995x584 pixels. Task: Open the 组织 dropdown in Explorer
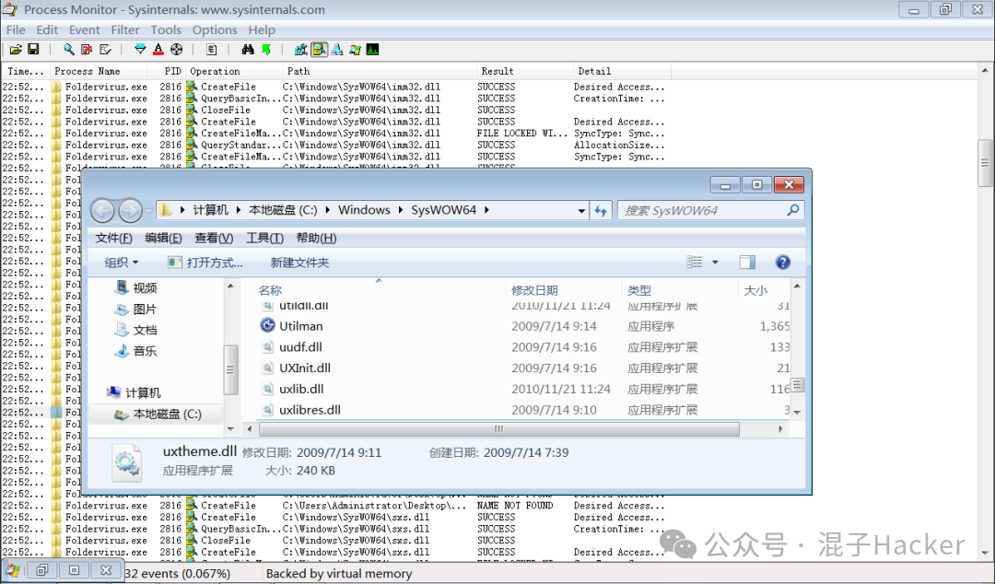click(121, 262)
